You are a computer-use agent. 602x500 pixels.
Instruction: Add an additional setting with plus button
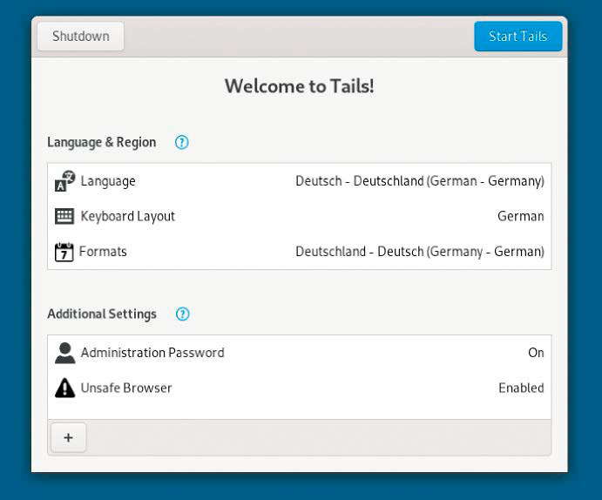(69, 437)
